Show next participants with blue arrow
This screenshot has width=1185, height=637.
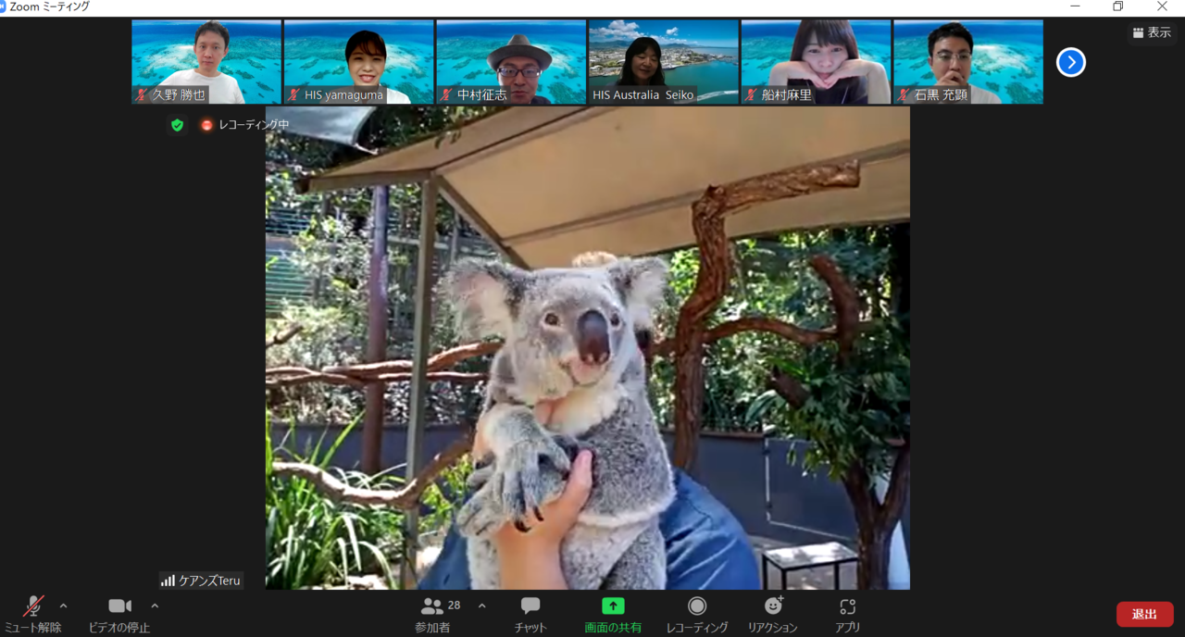pos(1071,62)
